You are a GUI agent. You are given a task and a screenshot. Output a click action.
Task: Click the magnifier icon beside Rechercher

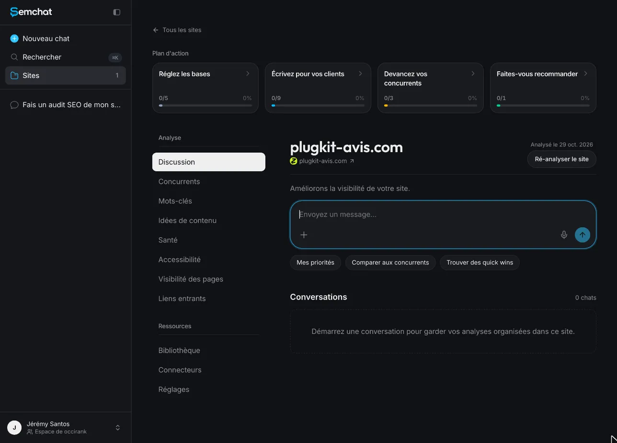click(x=14, y=57)
